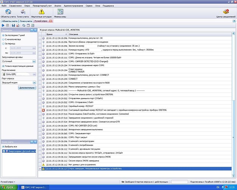Click the ЛЭРС УЧЕТ taskbar button
The height and width of the screenshot is (190, 237).
point(34,187)
